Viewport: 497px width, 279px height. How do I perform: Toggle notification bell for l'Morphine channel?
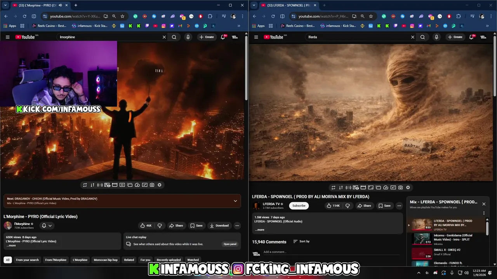[47, 226]
